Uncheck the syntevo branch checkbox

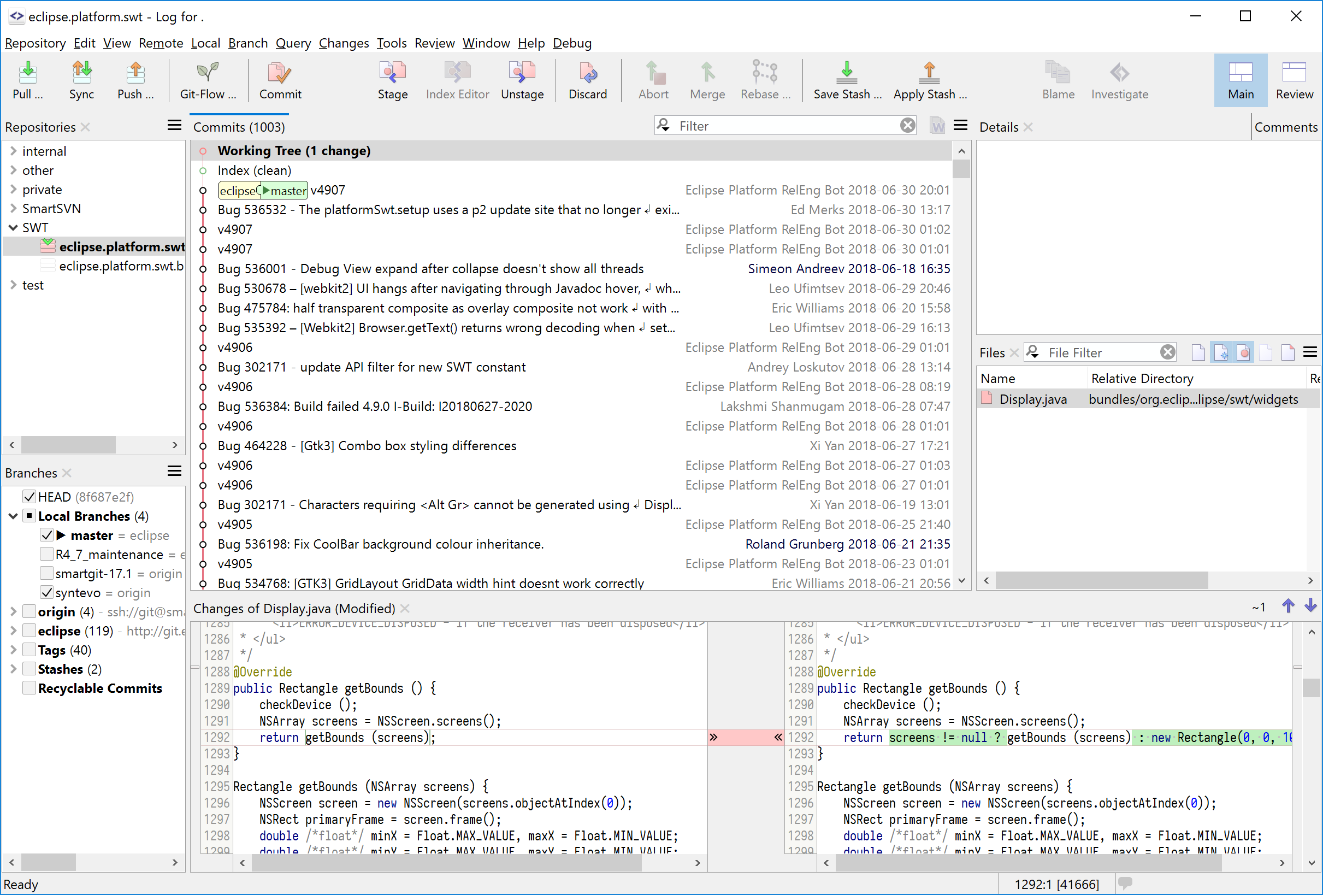[46, 592]
